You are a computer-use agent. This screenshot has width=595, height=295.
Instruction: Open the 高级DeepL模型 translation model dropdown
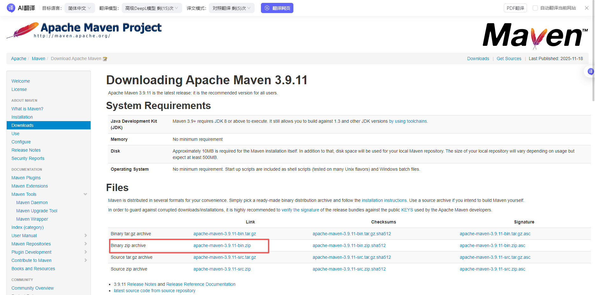click(x=152, y=8)
